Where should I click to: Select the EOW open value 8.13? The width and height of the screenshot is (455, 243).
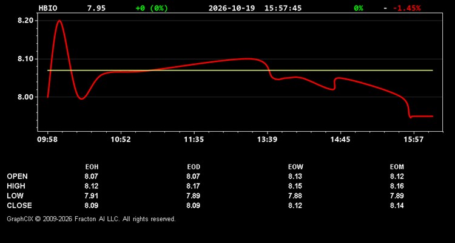(295, 176)
